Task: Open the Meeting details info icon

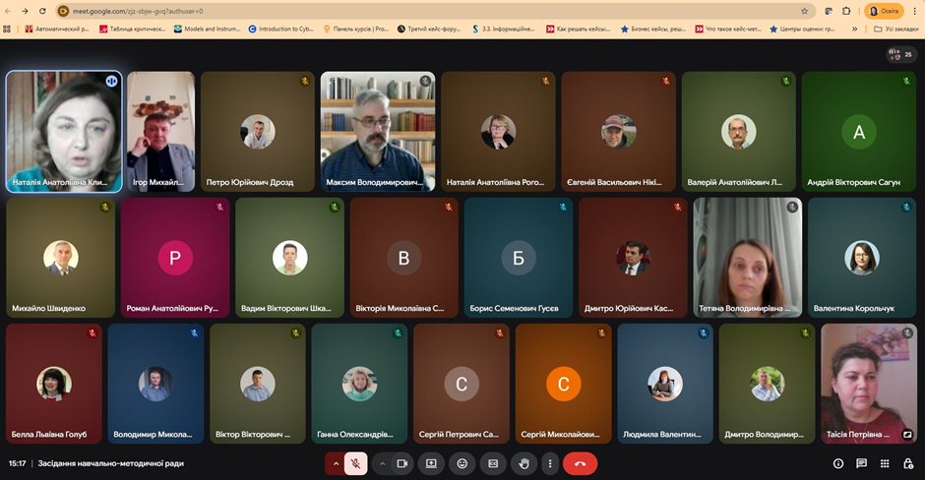Action: click(x=837, y=464)
